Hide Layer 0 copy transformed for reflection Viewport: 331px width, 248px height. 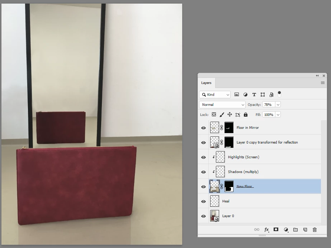203,142
